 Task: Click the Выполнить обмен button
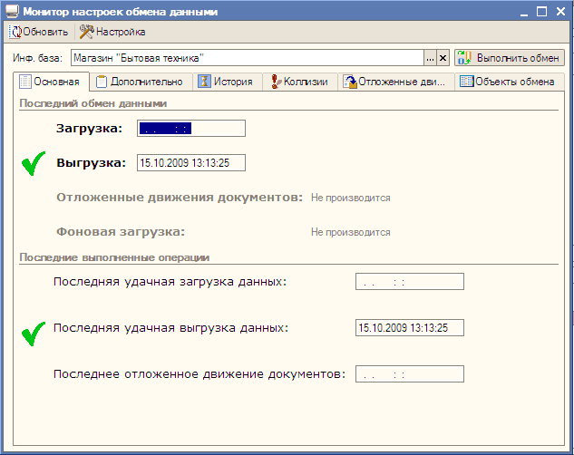tap(510, 57)
